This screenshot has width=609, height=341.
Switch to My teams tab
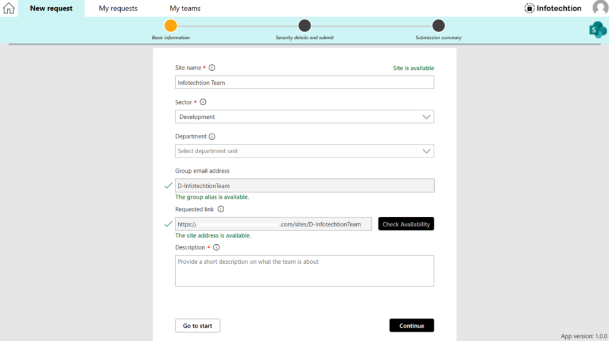(185, 8)
